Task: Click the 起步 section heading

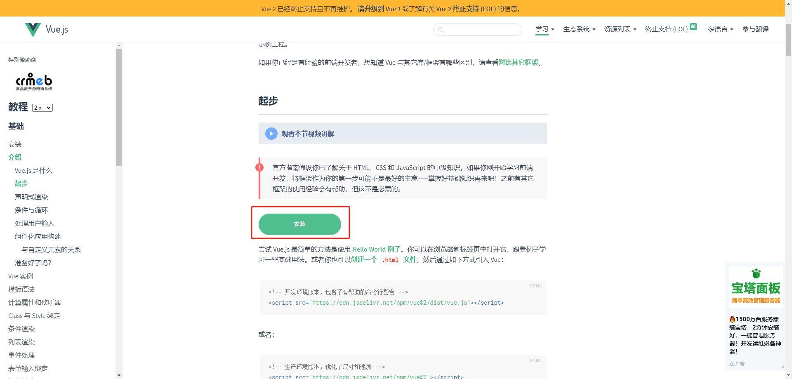Action: [x=268, y=101]
